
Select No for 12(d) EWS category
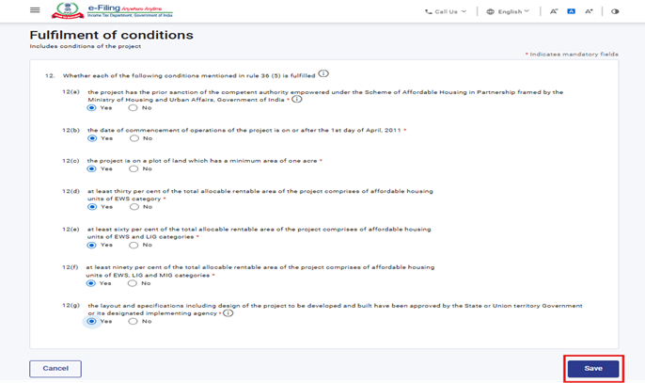pos(134,207)
